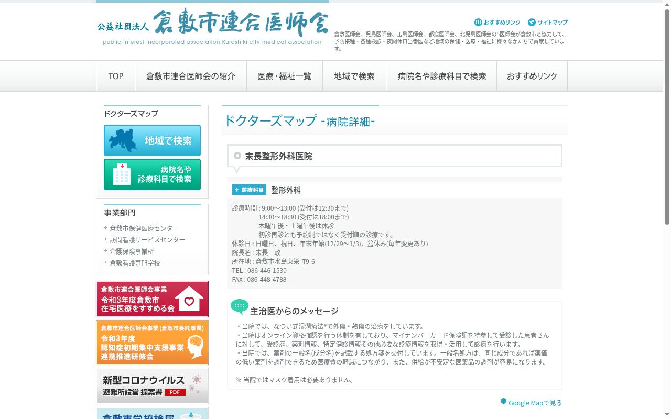Open 倉敷市保健医療センター link

tap(144, 228)
